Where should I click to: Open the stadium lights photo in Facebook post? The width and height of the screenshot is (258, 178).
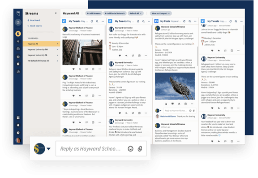[175, 86]
